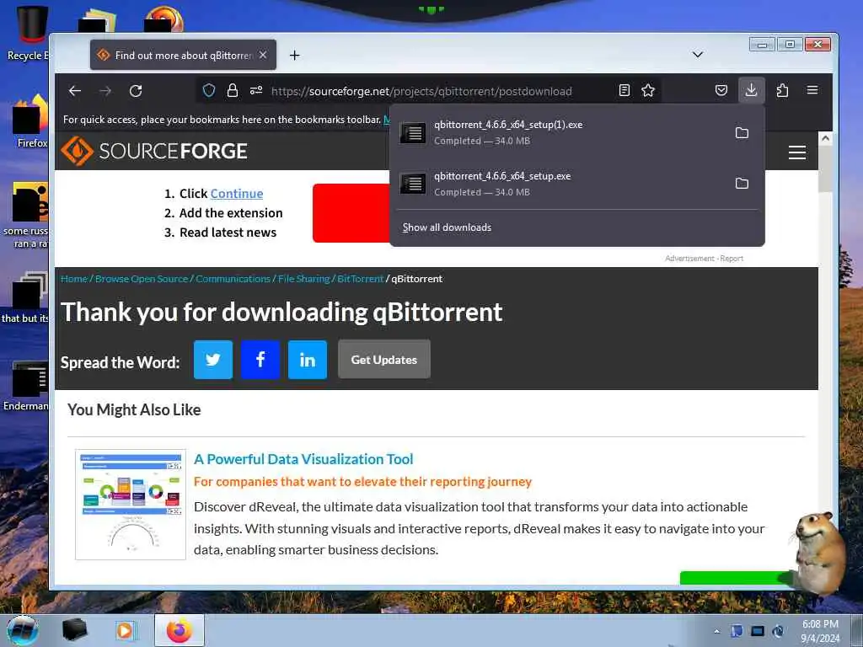Expand the list all tabs chevron
The height and width of the screenshot is (647, 863).
coord(697,55)
